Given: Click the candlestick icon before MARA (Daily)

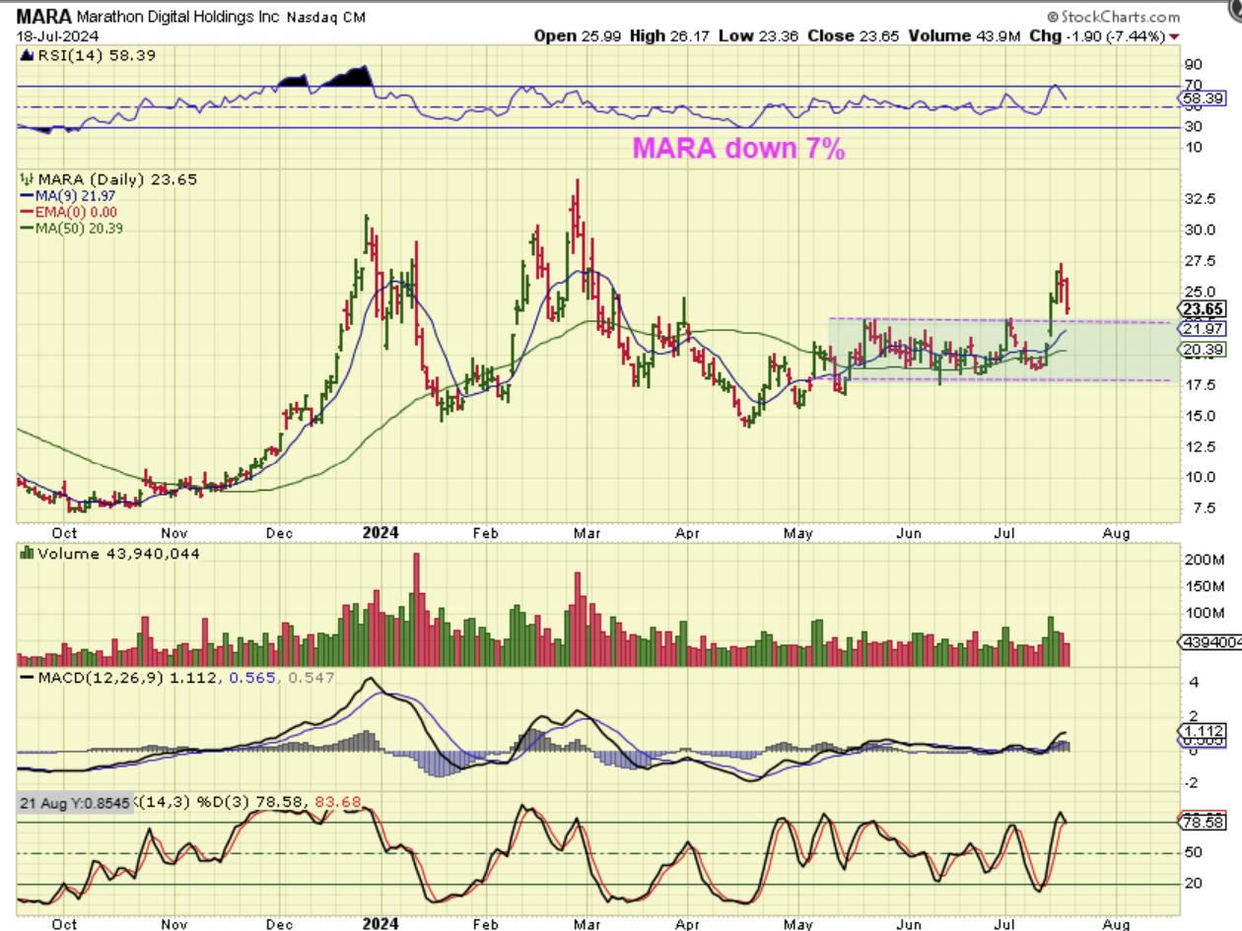Looking at the screenshot, I should click(x=27, y=179).
